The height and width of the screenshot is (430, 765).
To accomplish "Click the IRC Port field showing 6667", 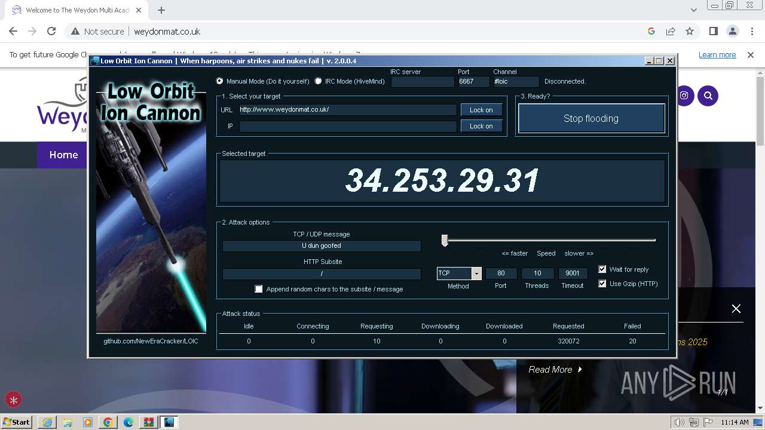I will tap(473, 82).
